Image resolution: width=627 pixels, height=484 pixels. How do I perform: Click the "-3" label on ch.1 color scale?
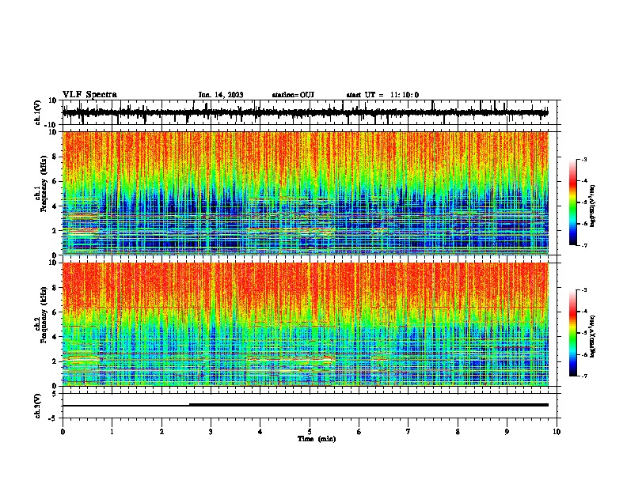pyautogui.click(x=584, y=159)
